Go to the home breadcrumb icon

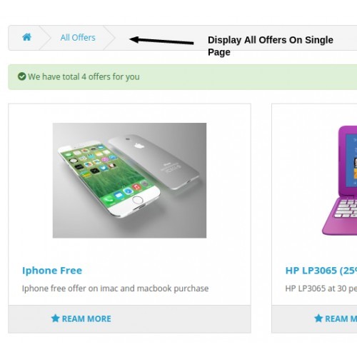(x=26, y=37)
